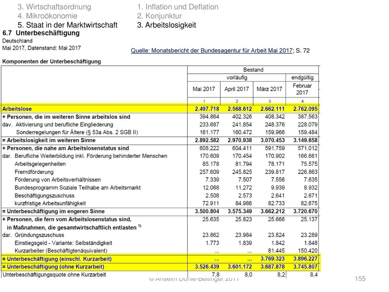Select row 'Arbeitslosigkeit im weiteren Sinne'
389x292 pixels.
click(x=49, y=140)
